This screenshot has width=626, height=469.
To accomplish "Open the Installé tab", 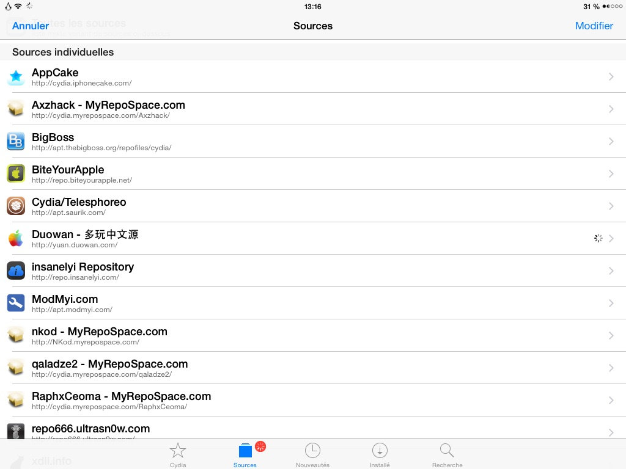I will 380,455.
